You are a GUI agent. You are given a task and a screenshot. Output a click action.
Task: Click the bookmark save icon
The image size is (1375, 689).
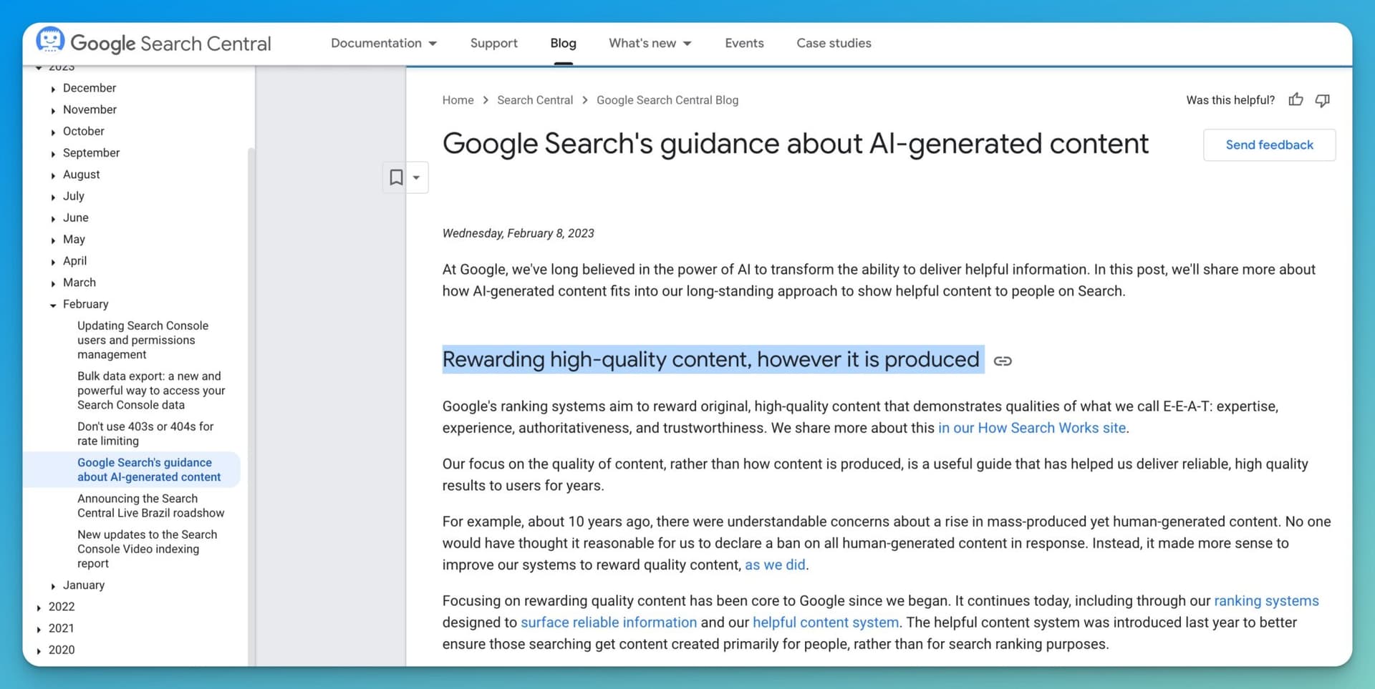tap(397, 177)
